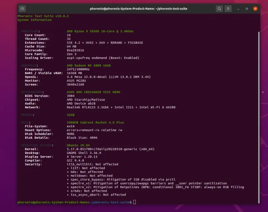Click monitor value 'ASUS MG28U'
Screen dimensions: 268x212
point(76,81)
